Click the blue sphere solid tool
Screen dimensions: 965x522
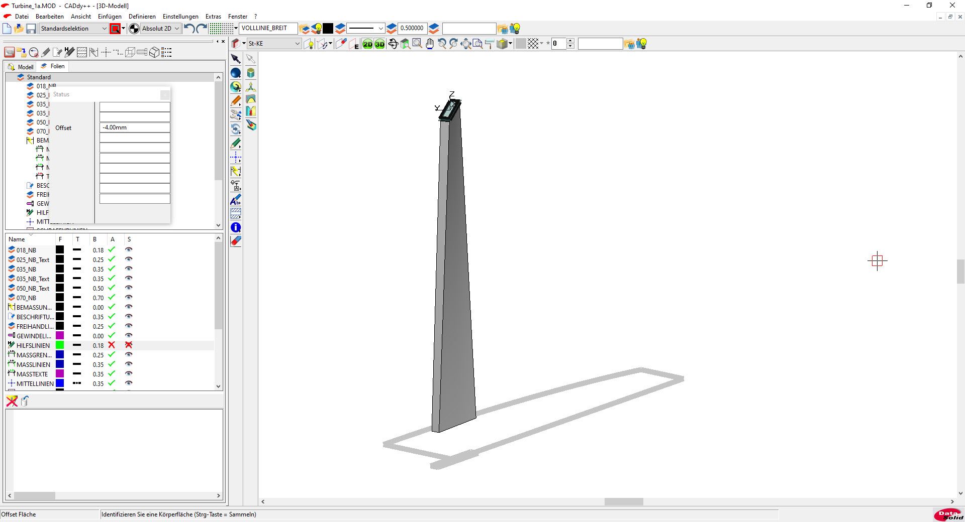coord(236,73)
